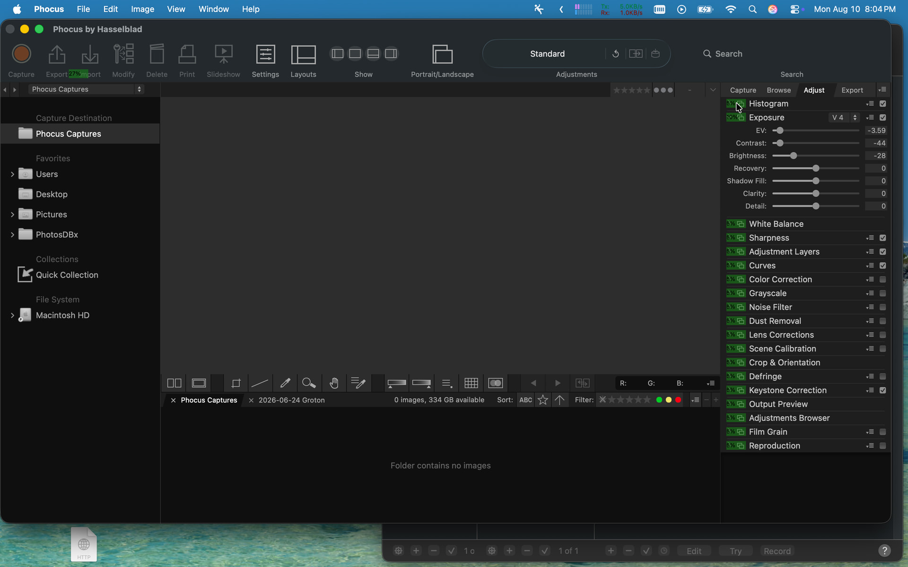Select the 2026-06-24 Groton tab
The height and width of the screenshot is (567, 908).
click(291, 400)
